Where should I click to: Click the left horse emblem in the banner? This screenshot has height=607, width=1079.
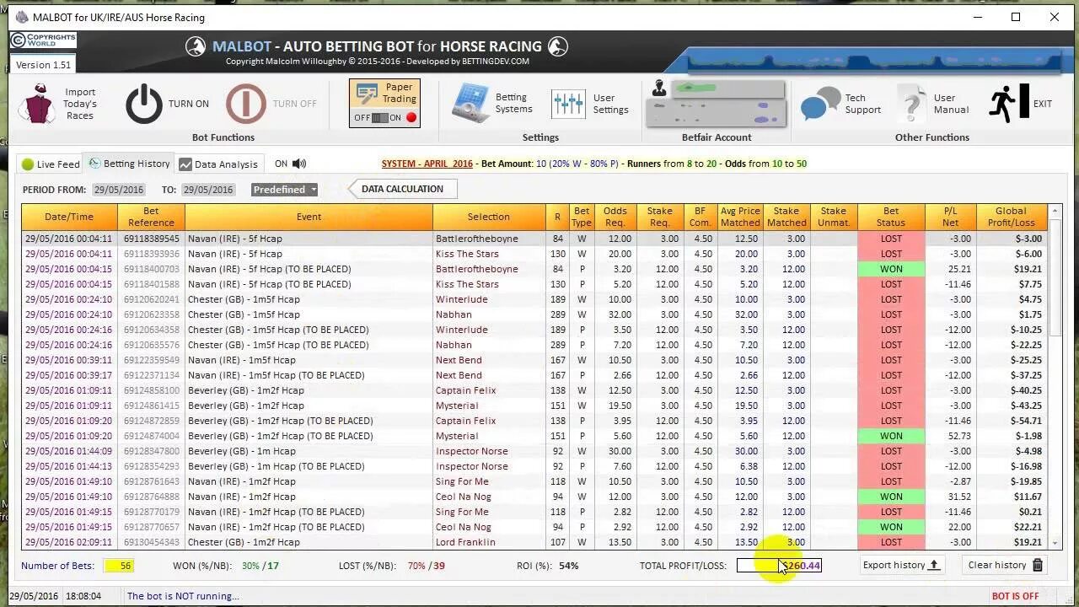coord(196,46)
